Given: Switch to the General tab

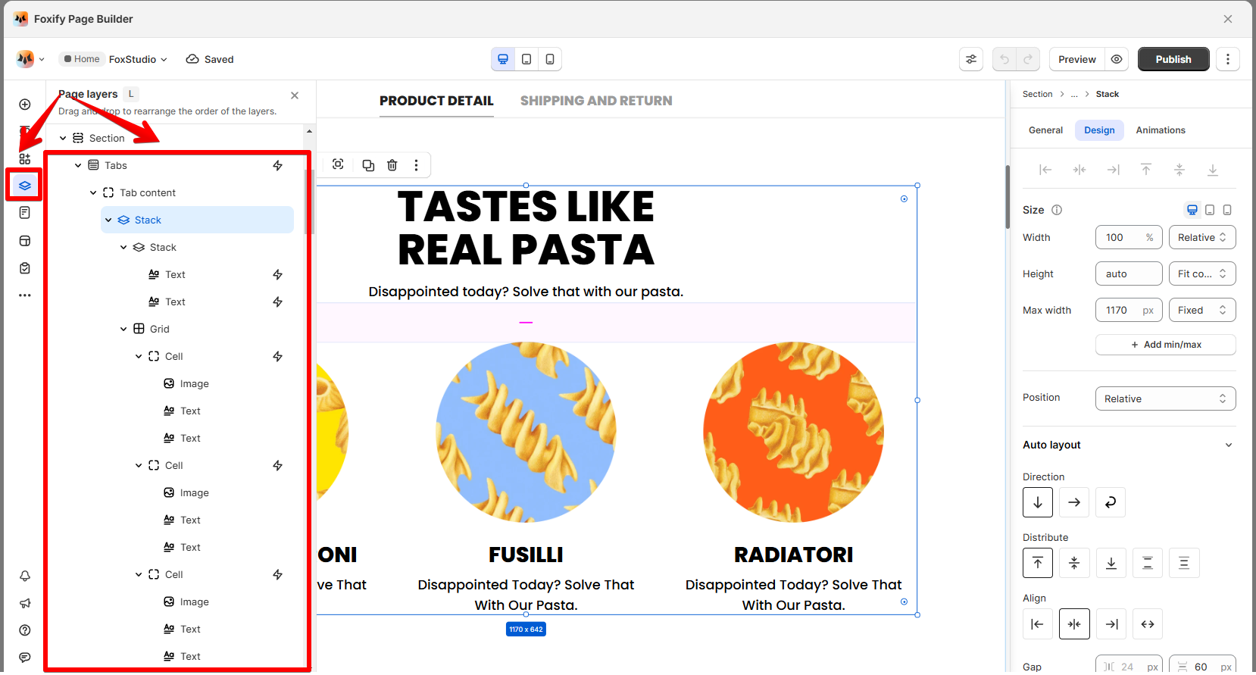Looking at the screenshot, I should click(1045, 130).
